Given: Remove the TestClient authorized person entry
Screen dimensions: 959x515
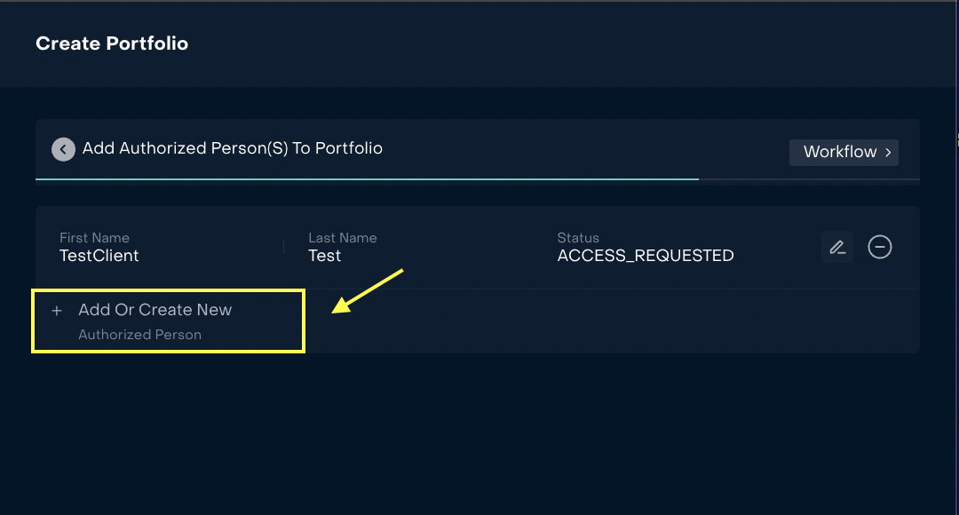Looking at the screenshot, I should (880, 247).
